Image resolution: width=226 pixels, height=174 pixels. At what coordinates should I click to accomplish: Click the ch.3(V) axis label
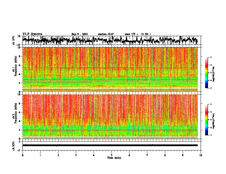pyautogui.click(x=14, y=146)
